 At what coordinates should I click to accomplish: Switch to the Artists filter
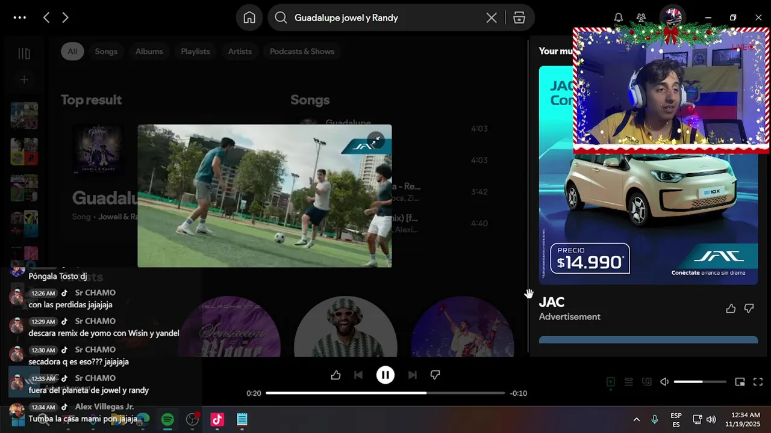pos(240,51)
